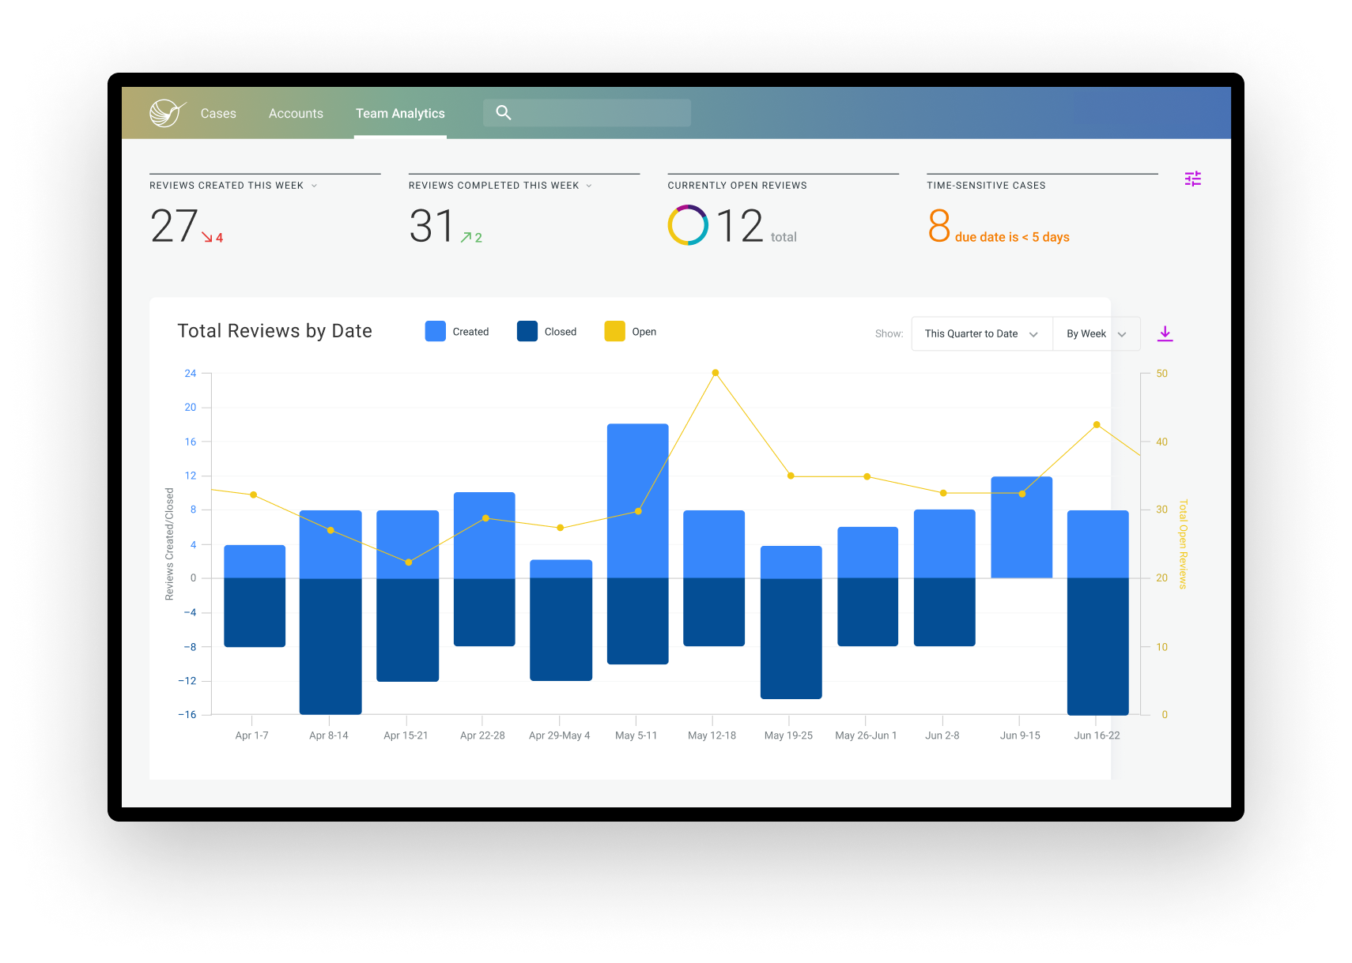Click the May 12-18 open reviews point
This screenshot has height=963, width=1352.
click(x=716, y=373)
